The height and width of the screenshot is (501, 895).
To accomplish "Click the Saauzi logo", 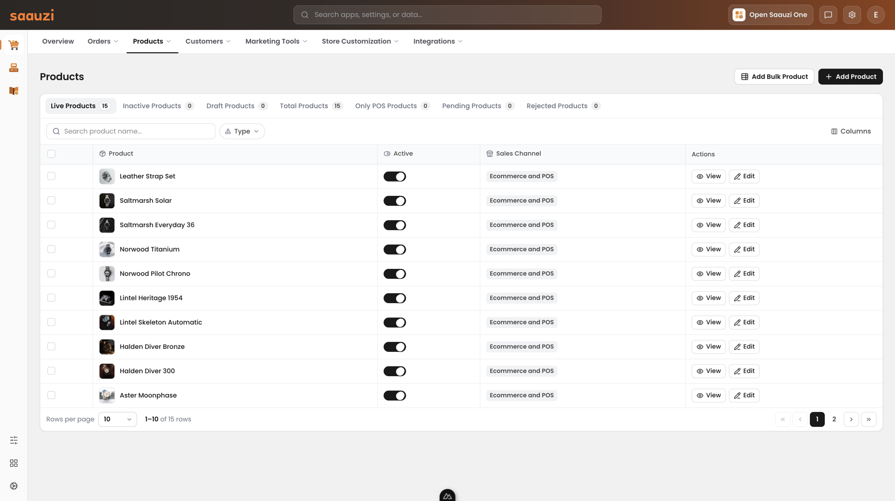I will [x=32, y=15].
